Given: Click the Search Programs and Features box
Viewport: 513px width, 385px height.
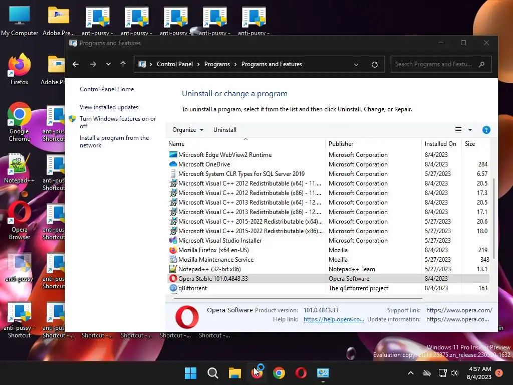Looking at the screenshot, I should (x=441, y=64).
